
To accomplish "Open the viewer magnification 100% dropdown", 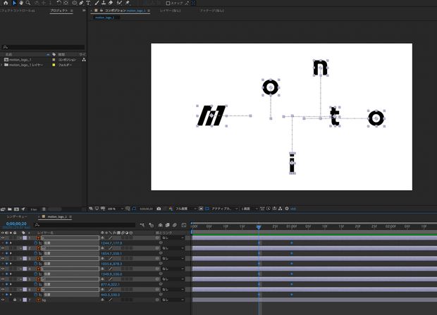I will (x=113, y=209).
